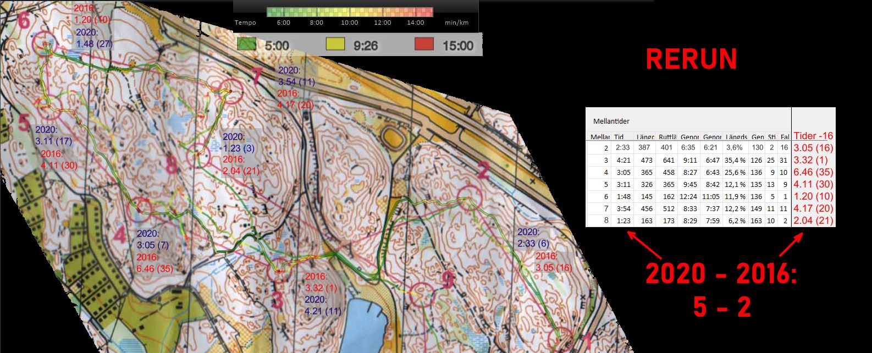Click the 35,4 % percentage cell
The width and height of the screenshot is (872, 353).
click(736, 160)
